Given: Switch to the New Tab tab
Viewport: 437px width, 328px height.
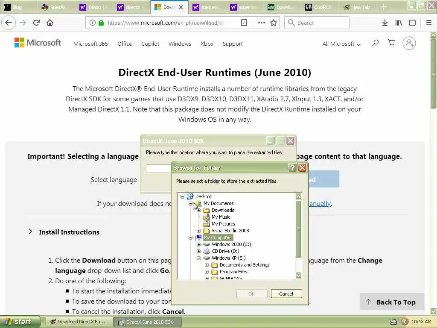Looking at the screenshot, I should (x=358, y=7).
